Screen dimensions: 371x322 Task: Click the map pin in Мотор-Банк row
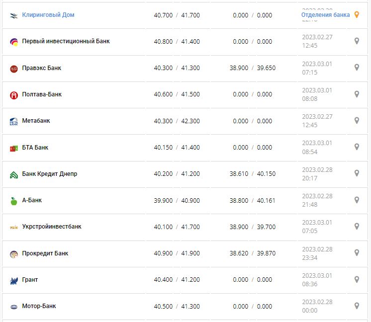coord(357,306)
